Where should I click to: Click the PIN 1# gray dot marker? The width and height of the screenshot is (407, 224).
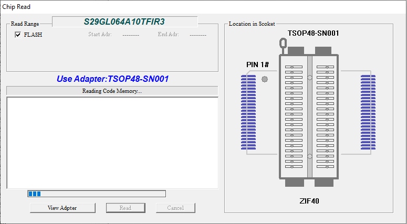[x=265, y=79]
